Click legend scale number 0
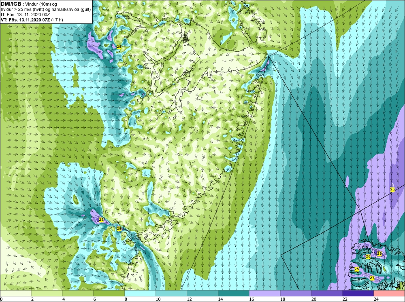The image size is (405, 302). (x=1, y=299)
